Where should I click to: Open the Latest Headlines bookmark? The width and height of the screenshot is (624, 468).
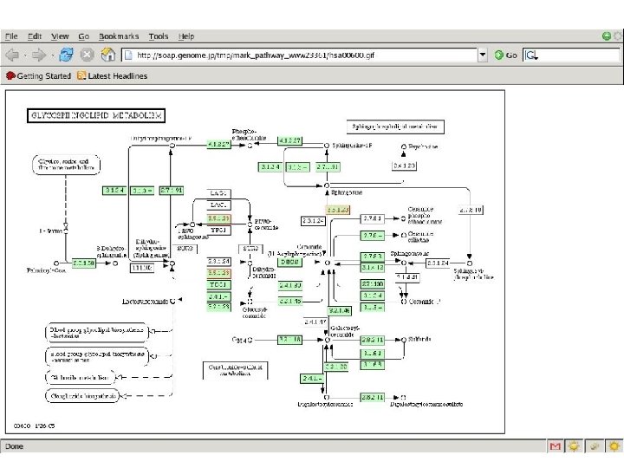[x=112, y=75]
